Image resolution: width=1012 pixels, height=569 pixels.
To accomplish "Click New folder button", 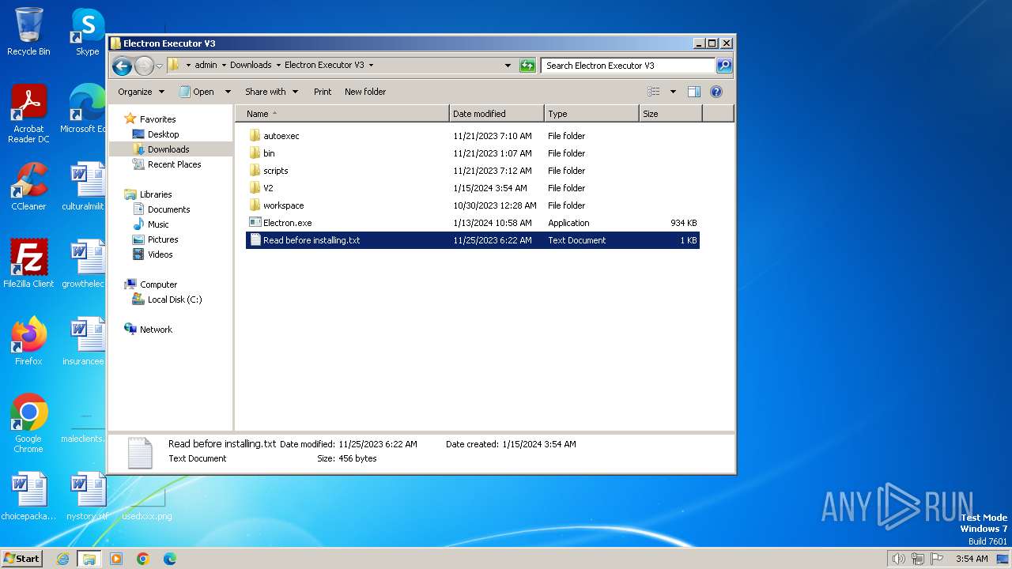I will point(365,92).
